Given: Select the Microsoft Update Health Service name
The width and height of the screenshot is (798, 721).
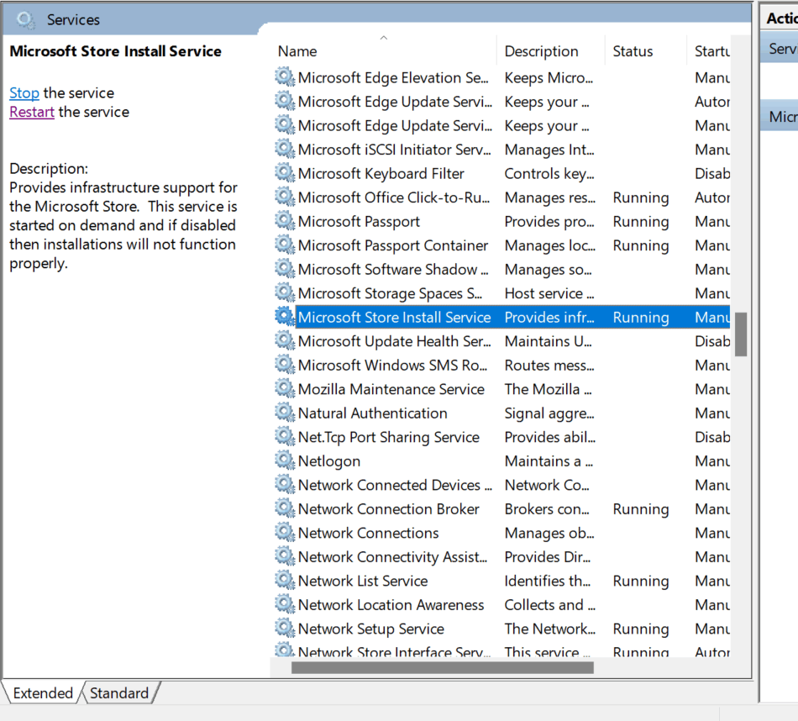Looking at the screenshot, I should 395,341.
